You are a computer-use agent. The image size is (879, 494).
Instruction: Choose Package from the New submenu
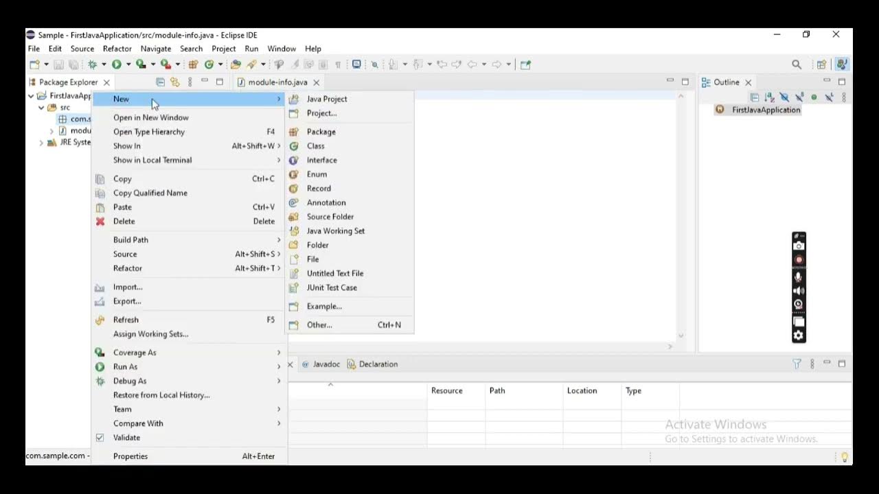[350, 132]
